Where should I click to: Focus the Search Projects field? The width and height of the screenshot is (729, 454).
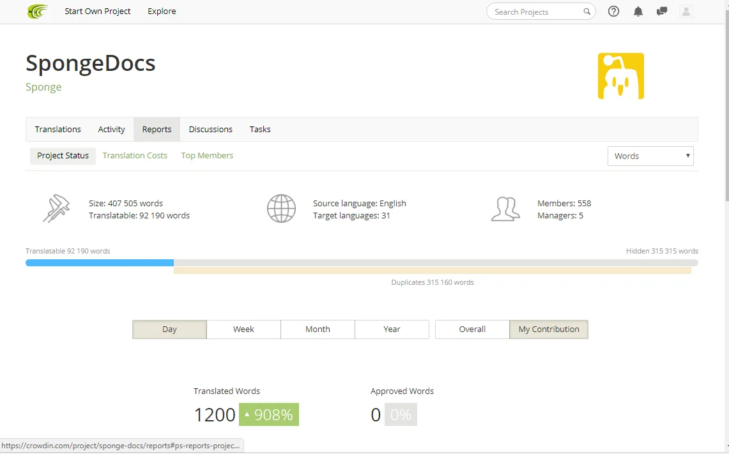point(541,11)
